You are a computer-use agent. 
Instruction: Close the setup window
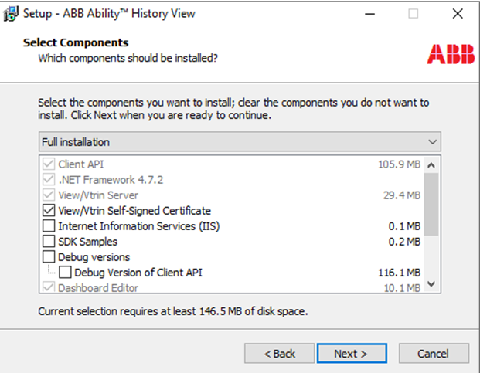[x=458, y=14]
